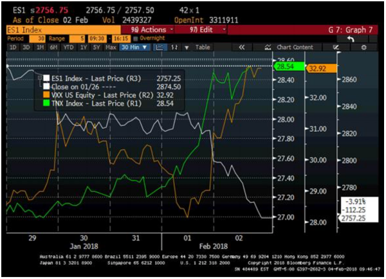Screen dimensions: 386x279
Task: Show the data Table view
Action: pos(203,47)
